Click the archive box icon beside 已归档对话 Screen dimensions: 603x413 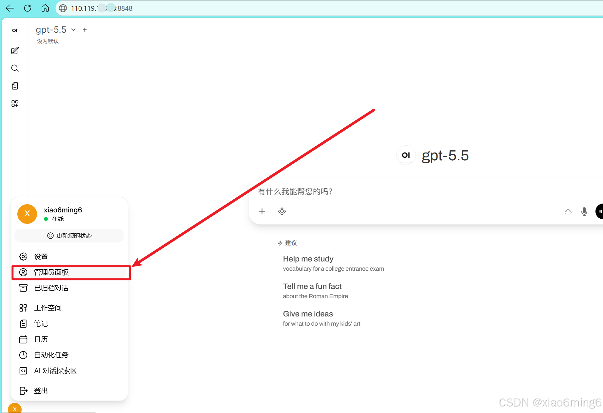(23, 288)
